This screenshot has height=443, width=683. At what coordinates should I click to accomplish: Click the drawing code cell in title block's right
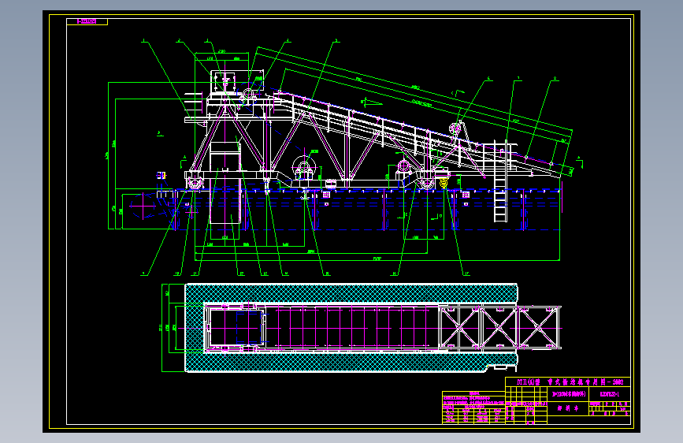[610, 394]
